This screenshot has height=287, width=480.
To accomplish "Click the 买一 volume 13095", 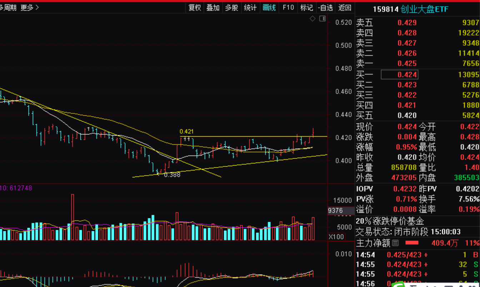I will (x=468, y=75).
